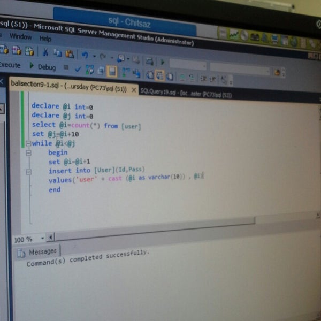Open the toolbar overflow options arrow

pyautogui.click(x=231, y=82)
